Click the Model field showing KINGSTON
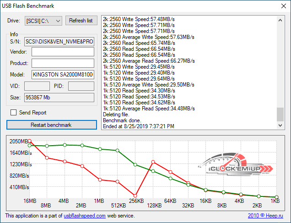 pos(63,75)
